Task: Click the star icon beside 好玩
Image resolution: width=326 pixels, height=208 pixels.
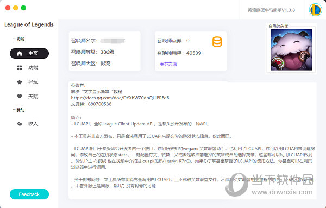Action: (20, 82)
